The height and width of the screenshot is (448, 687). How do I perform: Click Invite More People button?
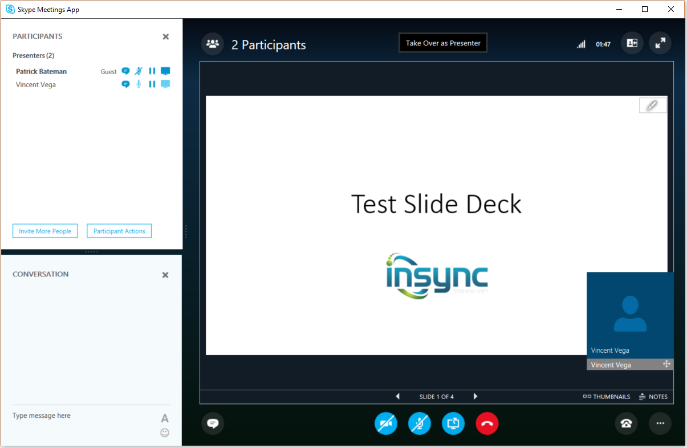[x=45, y=231]
